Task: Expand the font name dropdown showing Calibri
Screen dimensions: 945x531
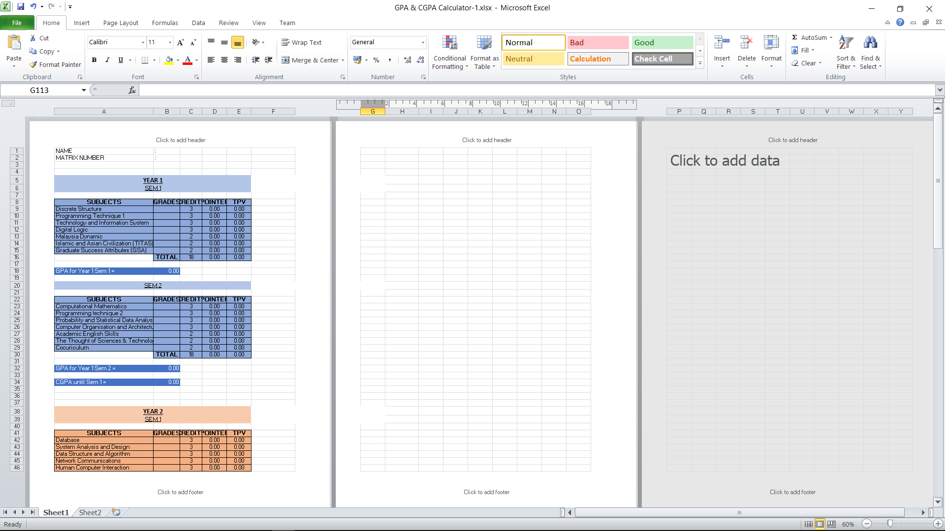Action: tap(143, 42)
